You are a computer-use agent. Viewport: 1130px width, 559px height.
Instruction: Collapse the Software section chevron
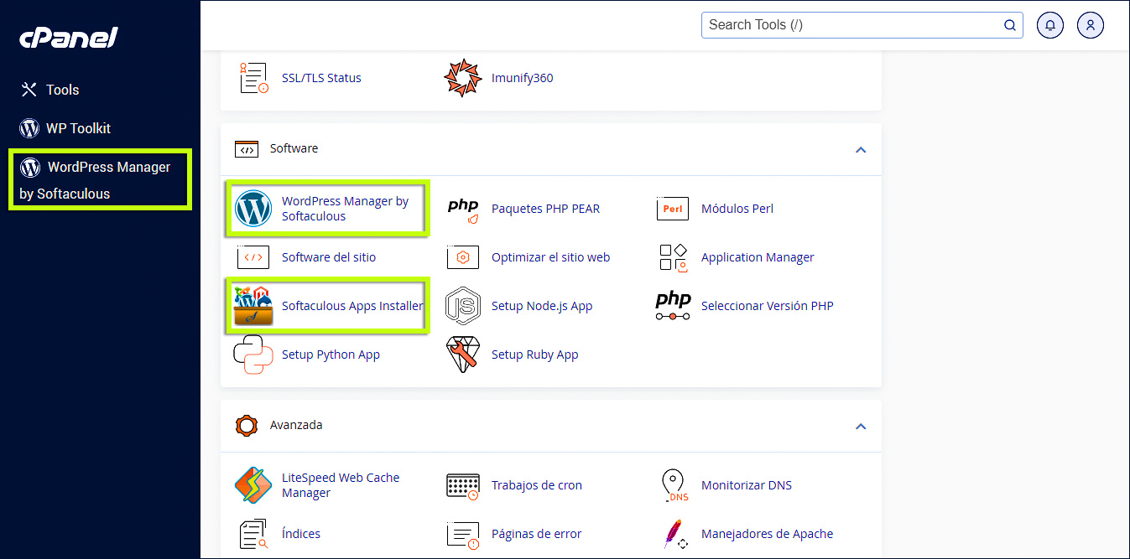coord(860,149)
